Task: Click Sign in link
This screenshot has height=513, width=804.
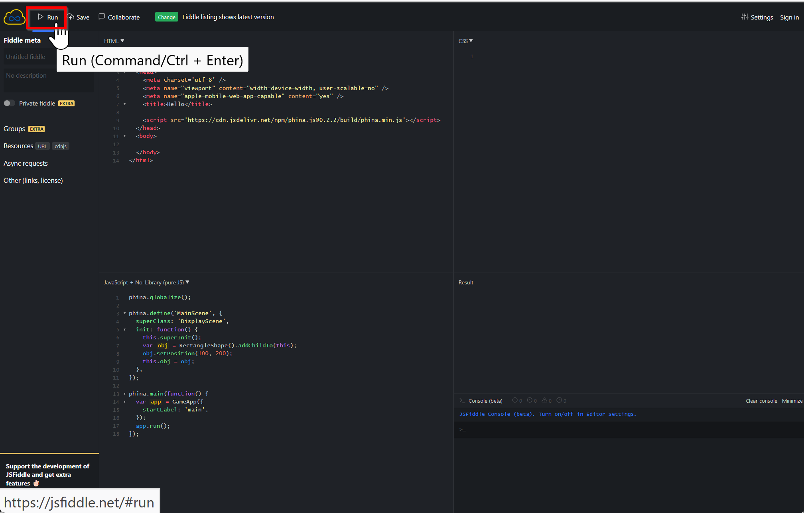Action: click(x=789, y=17)
